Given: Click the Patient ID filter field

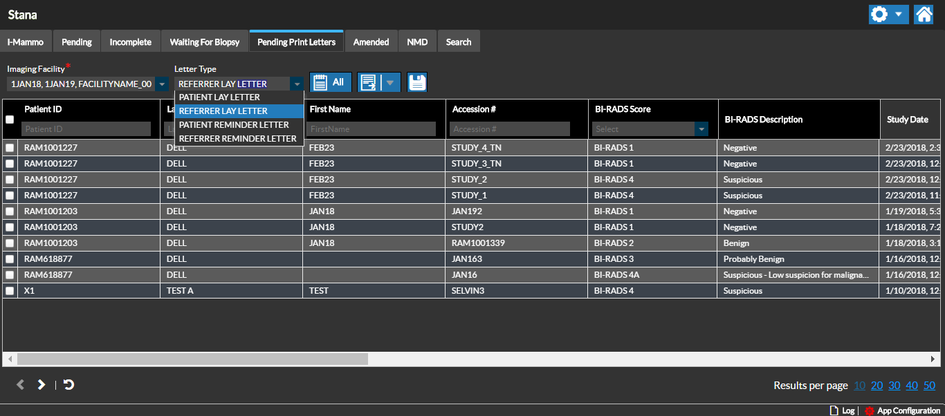Looking at the screenshot, I should click(x=86, y=129).
